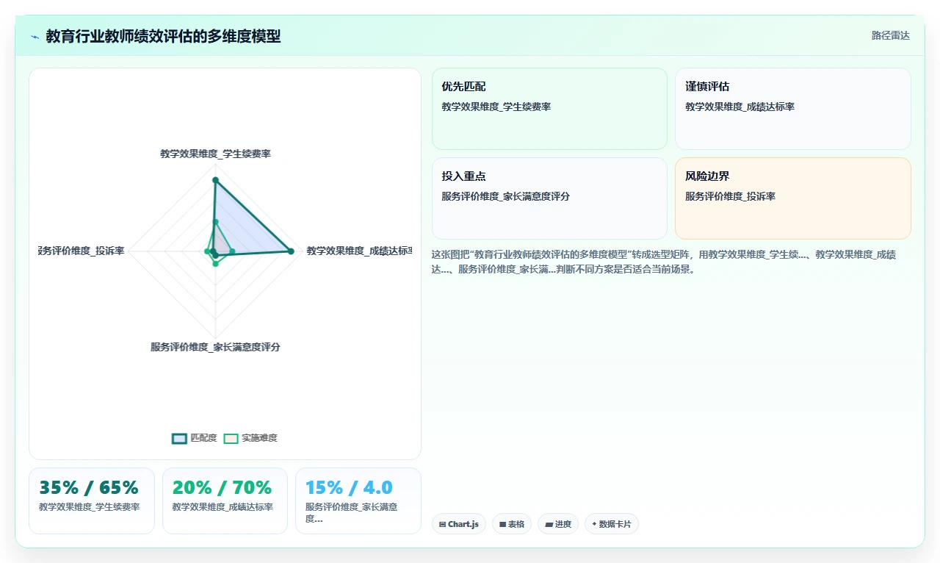Click the 风险边界 card
Image resolution: width=940 pixels, height=563 pixels.
[793, 198]
